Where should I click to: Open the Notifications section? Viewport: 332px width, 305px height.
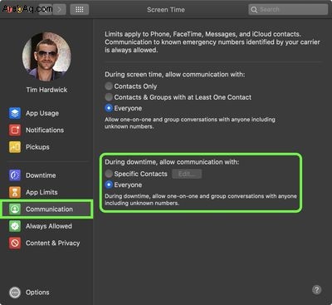[45, 130]
